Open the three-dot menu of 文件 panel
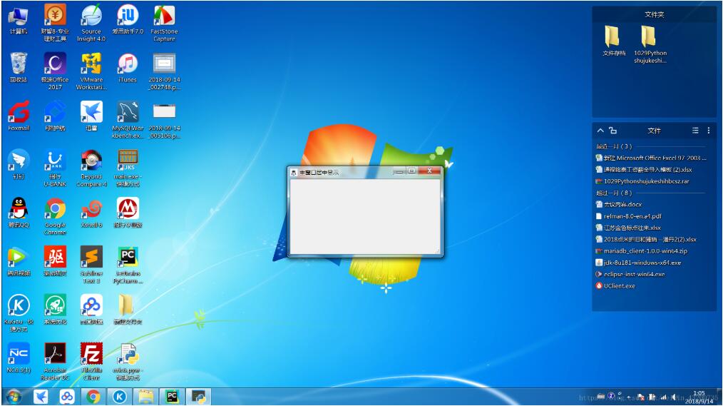Viewport: 723px width, 406px height. (709, 131)
